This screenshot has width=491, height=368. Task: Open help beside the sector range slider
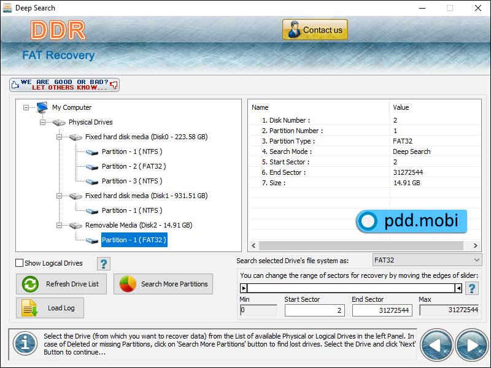[x=472, y=287]
